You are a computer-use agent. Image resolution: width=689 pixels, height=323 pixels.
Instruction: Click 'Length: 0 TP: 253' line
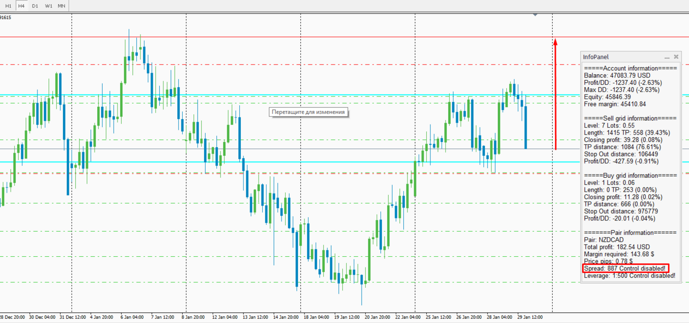coord(620,190)
